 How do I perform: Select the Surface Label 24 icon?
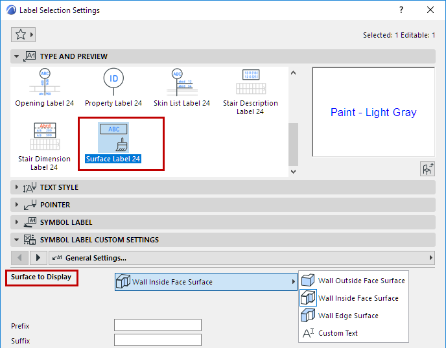113,137
